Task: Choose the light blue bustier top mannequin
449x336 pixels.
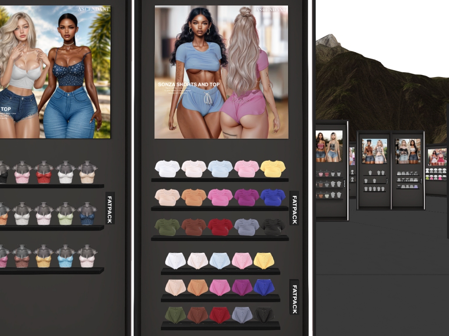Action: (x=65, y=256)
